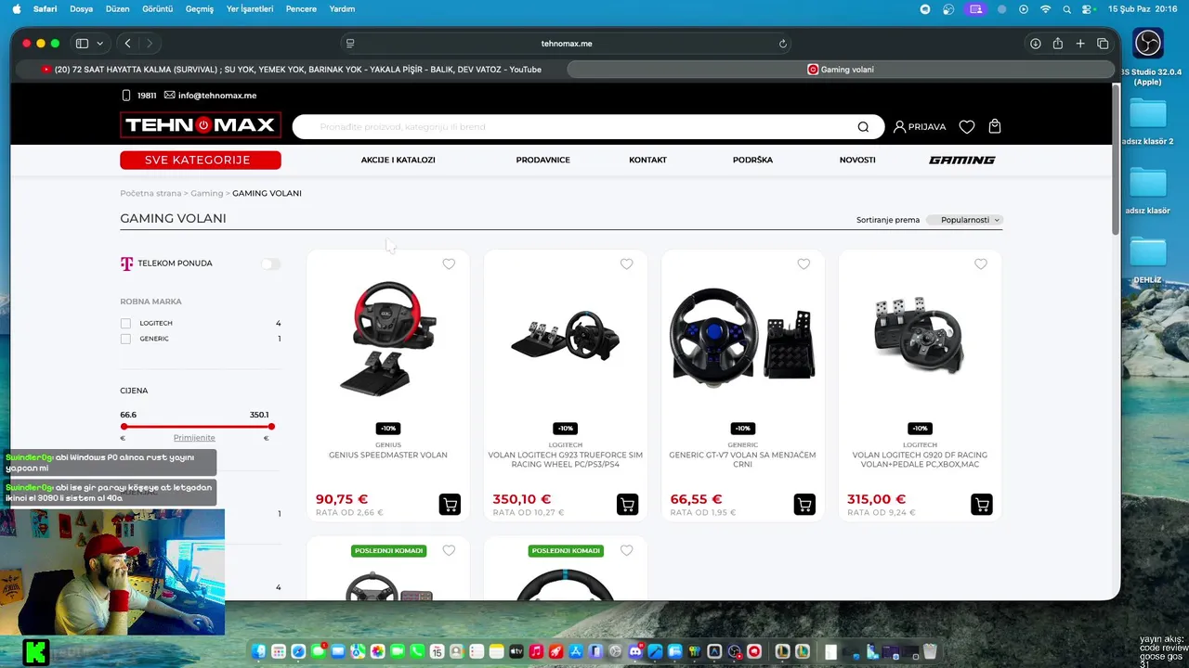Click Gaming breadcrumb link
Image resolution: width=1189 pixels, height=668 pixels.
[x=207, y=193]
